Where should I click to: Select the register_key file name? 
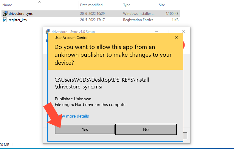click(x=18, y=20)
